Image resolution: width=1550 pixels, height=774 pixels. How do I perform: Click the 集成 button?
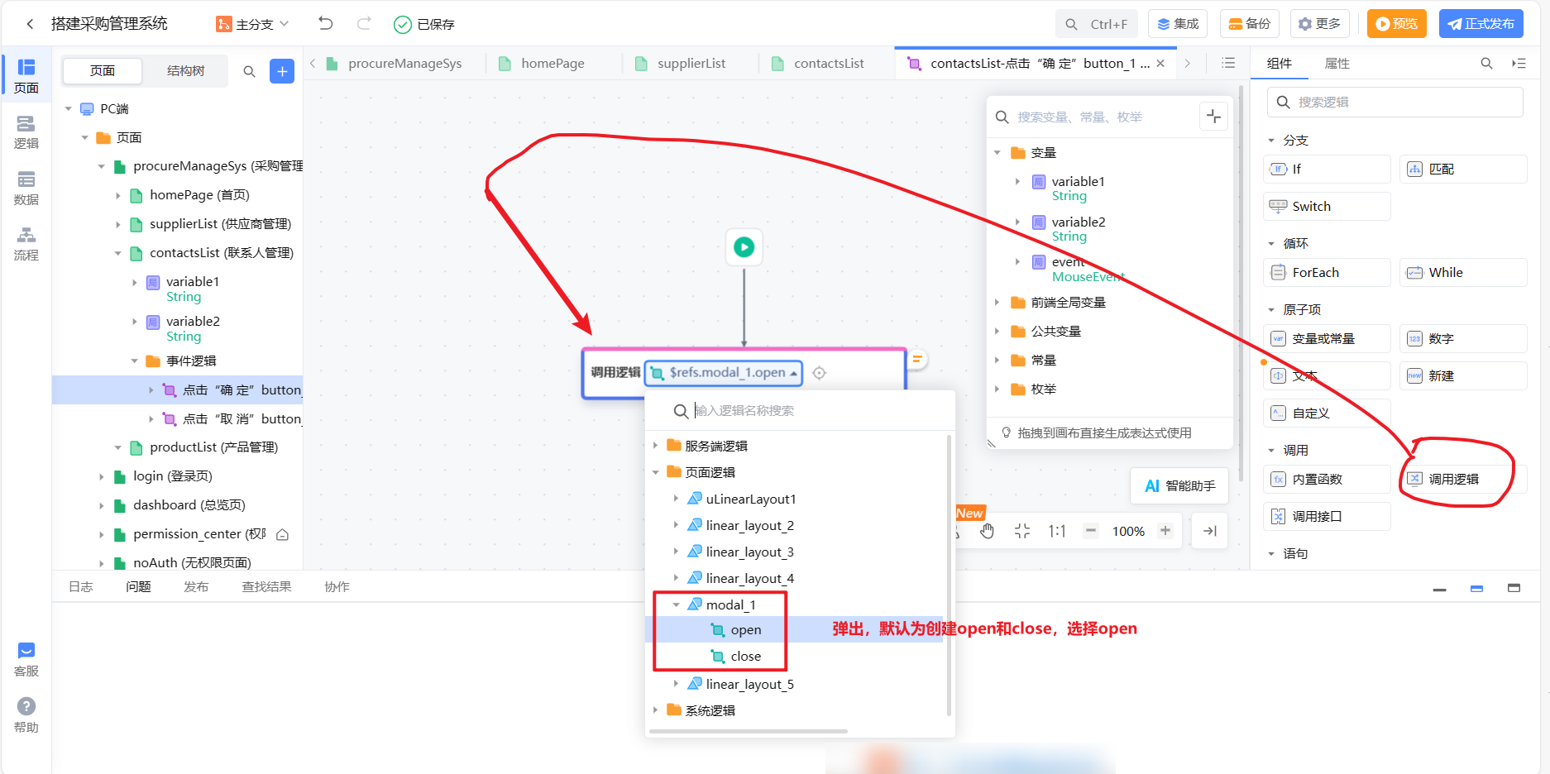[1178, 24]
